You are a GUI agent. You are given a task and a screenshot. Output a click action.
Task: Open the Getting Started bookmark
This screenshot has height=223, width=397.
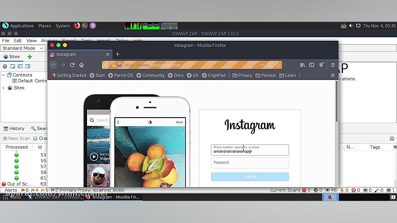pyautogui.click(x=69, y=75)
